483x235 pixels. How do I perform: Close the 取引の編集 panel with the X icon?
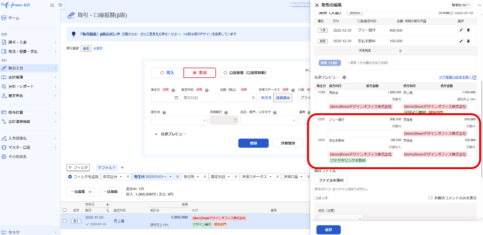pos(316,5)
